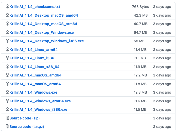Click package icon beside Desktop_macOS_arm64 asset
The image size is (177, 133).
(7, 24)
